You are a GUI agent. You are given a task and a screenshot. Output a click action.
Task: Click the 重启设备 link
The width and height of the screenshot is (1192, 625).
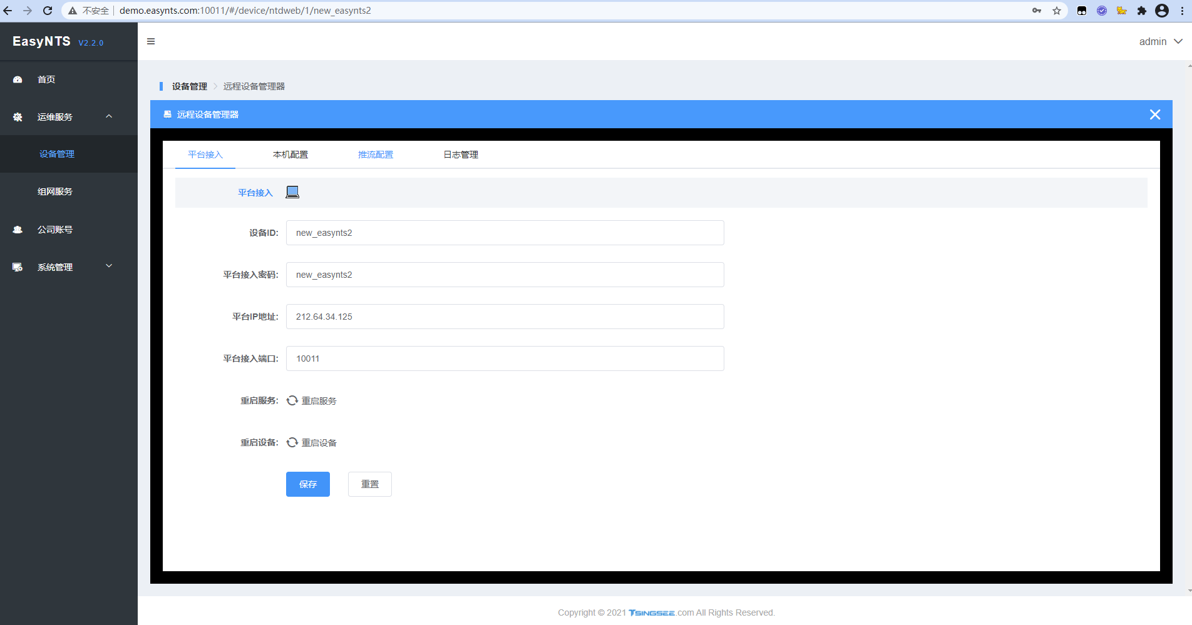(x=319, y=442)
